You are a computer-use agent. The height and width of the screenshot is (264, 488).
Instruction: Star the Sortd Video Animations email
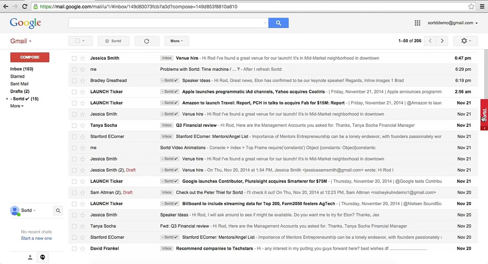(x=83, y=147)
